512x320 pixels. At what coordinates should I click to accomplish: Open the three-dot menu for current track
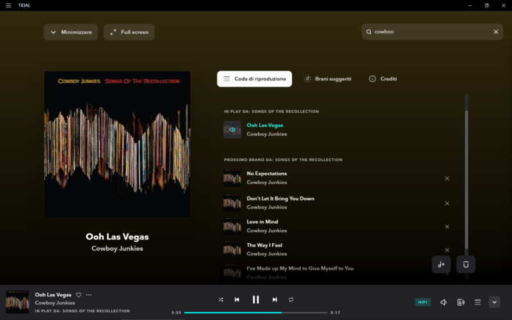89,295
